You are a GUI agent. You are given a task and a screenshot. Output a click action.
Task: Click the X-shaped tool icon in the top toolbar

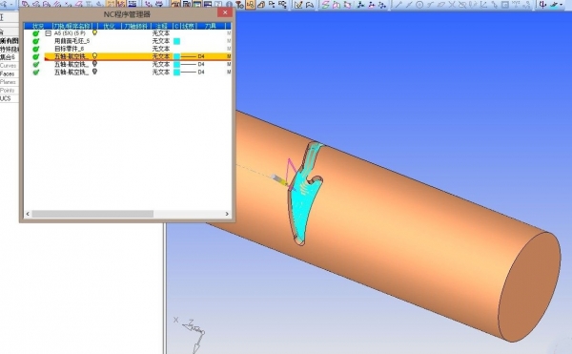452,5
